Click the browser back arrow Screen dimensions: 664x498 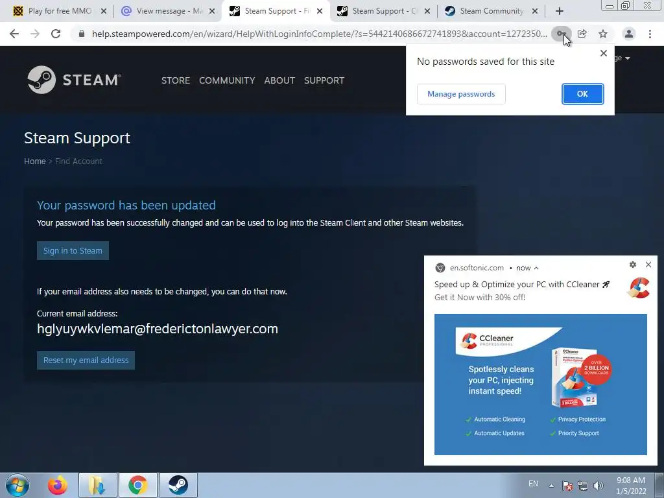tap(14, 34)
